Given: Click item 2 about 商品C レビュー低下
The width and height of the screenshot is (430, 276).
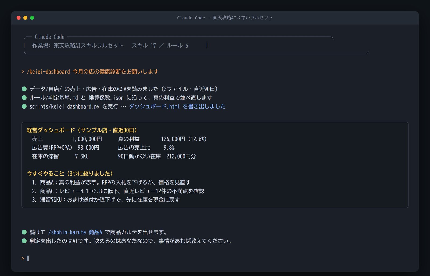Looking at the screenshot, I should [118, 191].
